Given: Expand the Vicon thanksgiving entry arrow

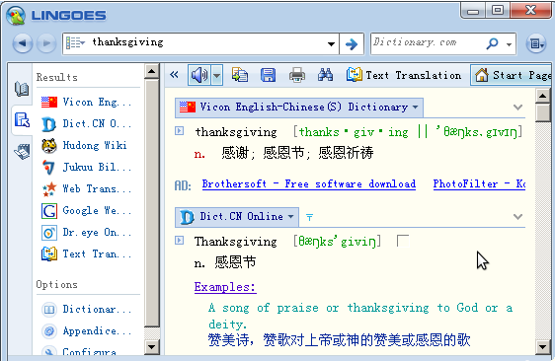Looking at the screenshot, I should (x=180, y=131).
